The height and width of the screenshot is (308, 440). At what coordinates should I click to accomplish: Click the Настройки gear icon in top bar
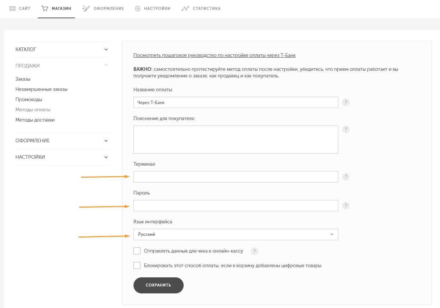pos(138,8)
